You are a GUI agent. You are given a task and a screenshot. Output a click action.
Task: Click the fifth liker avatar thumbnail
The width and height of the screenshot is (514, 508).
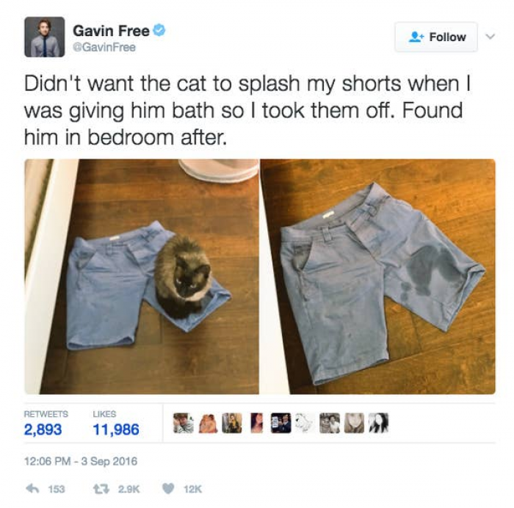click(x=281, y=423)
